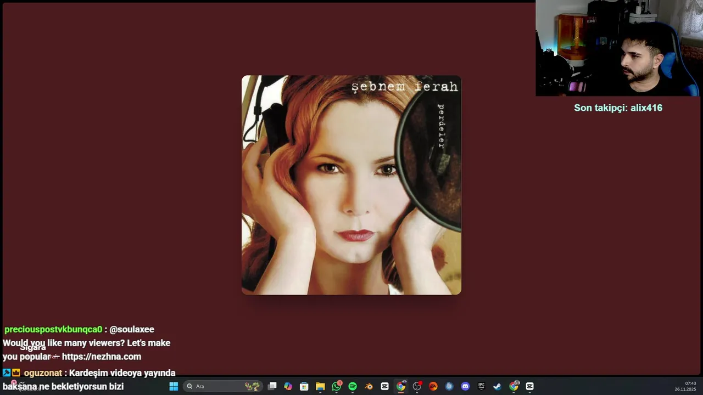Click username preciouspostvkbunqca0 in chat

coord(53,330)
